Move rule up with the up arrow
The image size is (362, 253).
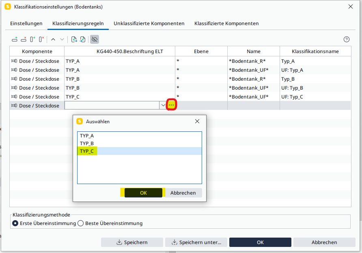pyautogui.click(x=53, y=39)
